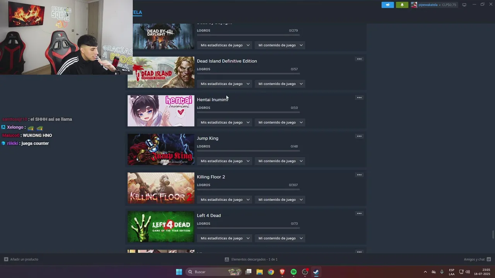Click the microphone tray icon

coord(442,272)
